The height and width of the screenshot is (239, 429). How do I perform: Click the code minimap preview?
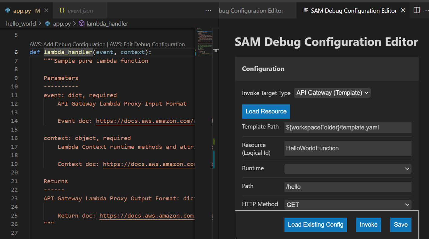tap(204, 42)
